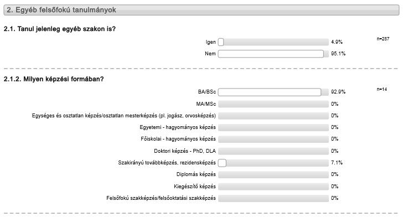The height and width of the screenshot is (217, 403).
Task: Click the 7.1% value label
Action: click(x=337, y=163)
